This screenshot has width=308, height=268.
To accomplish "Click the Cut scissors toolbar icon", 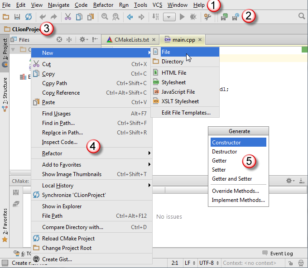I will [x=68, y=17].
